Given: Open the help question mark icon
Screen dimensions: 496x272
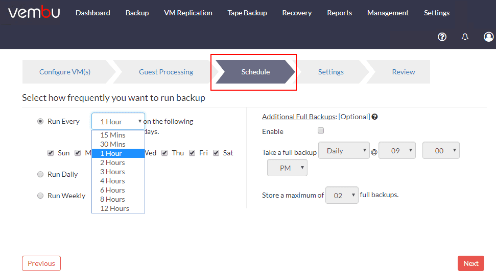Looking at the screenshot, I should pyautogui.click(x=442, y=37).
